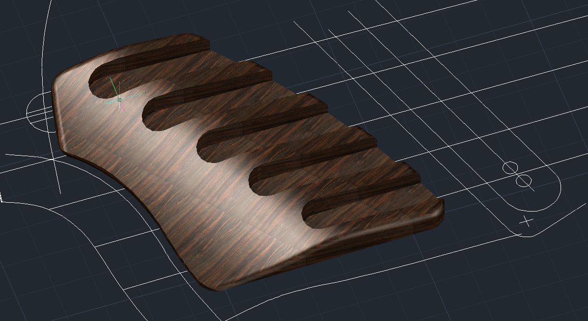This screenshot has height=321, width=588.
Task: Click the small plus marker below the circles
Action: pos(527,221)
